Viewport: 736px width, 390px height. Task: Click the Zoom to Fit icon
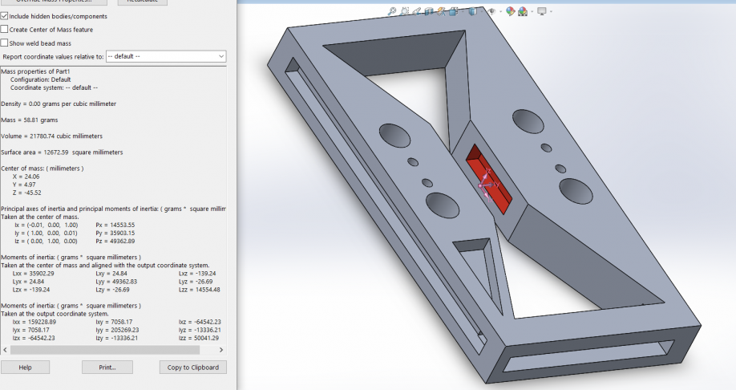click(x=392, y=11)
